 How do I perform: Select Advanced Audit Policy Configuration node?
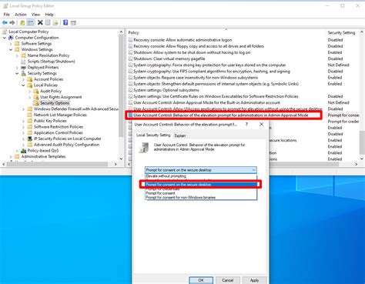point(66,145)
